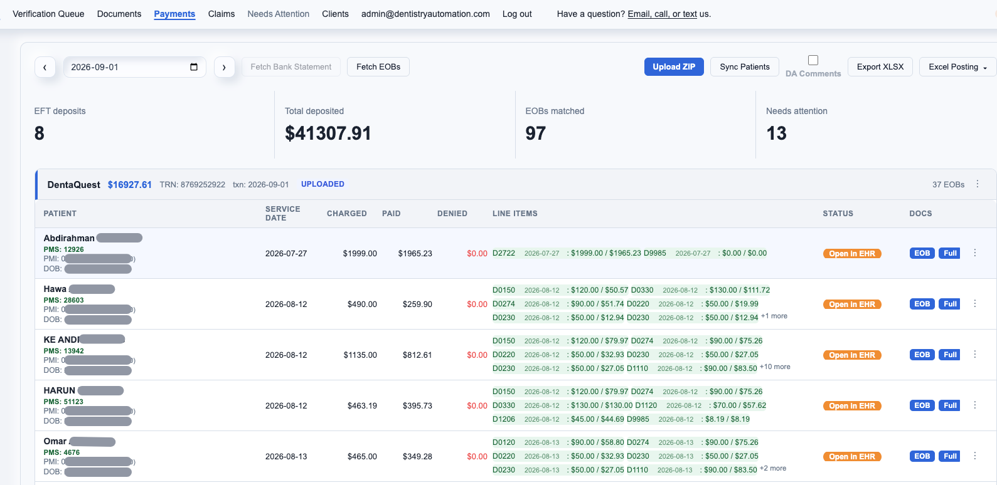Select the Payments tab
This screenshot has height=485, width=997.
[x=174, y=14]
